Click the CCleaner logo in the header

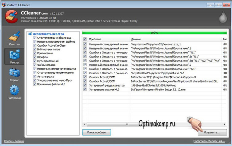tap(11, 17)
